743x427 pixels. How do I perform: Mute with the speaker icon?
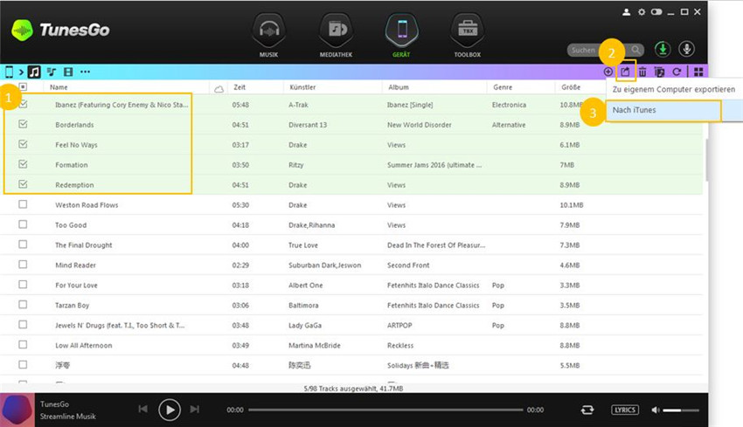pyautogui.click(x=656, y=410)
